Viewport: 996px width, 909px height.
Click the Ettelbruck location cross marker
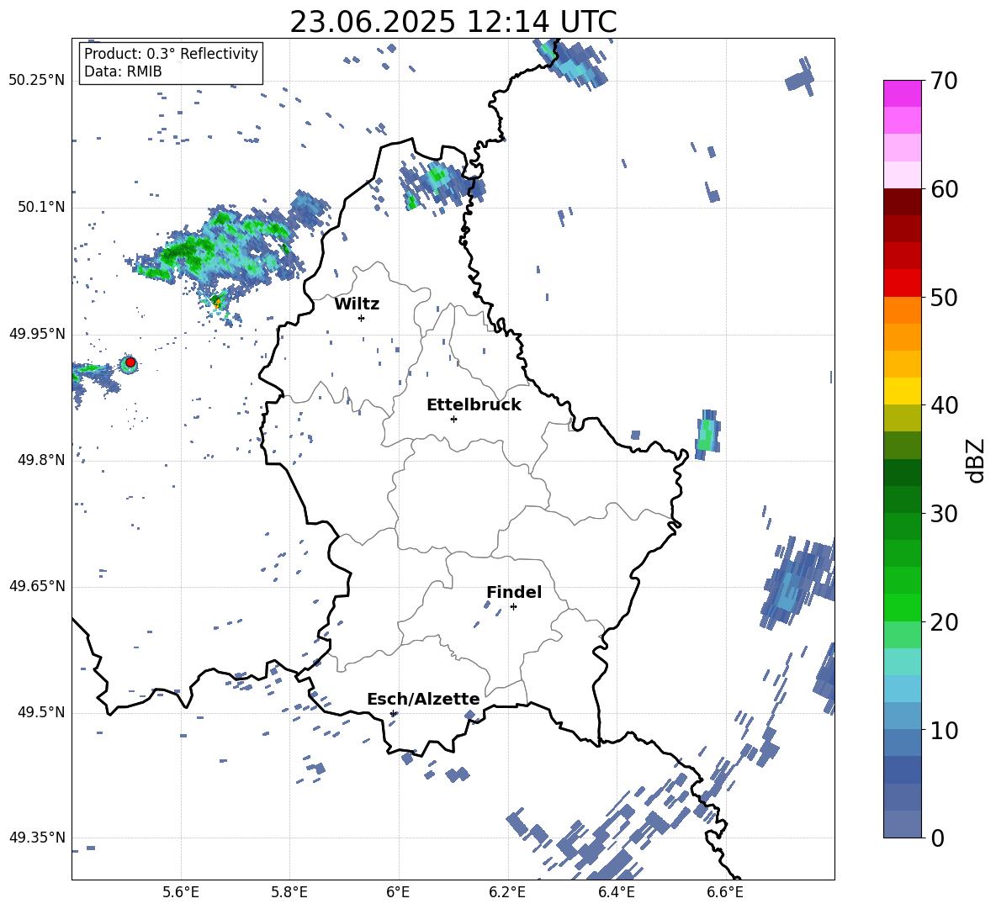point(453,419)
